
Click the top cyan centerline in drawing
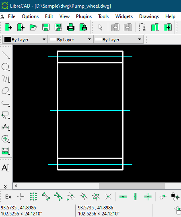[x=90, y=56]
